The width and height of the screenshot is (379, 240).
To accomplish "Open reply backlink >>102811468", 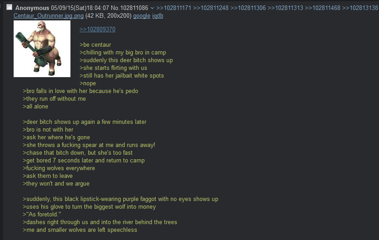I will (323, 8).
